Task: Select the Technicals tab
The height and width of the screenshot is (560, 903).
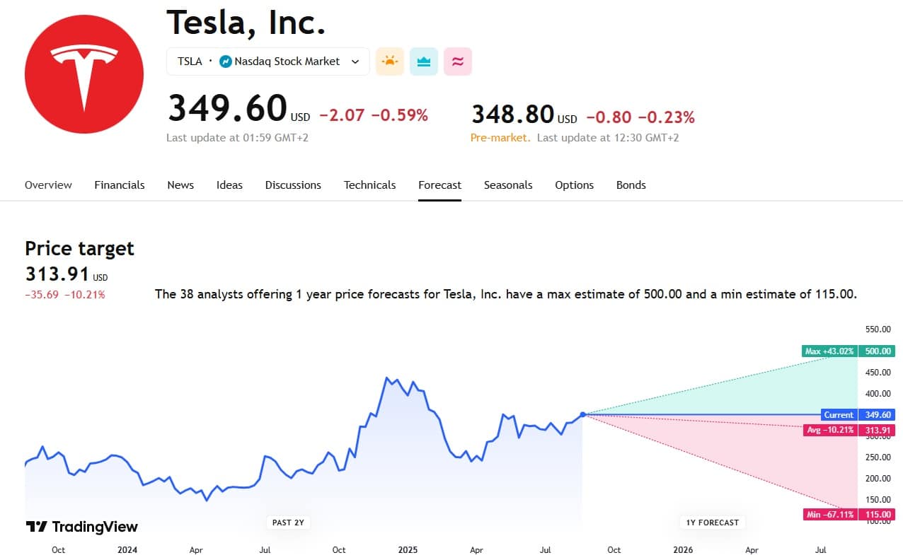Action: click(369, 185)
